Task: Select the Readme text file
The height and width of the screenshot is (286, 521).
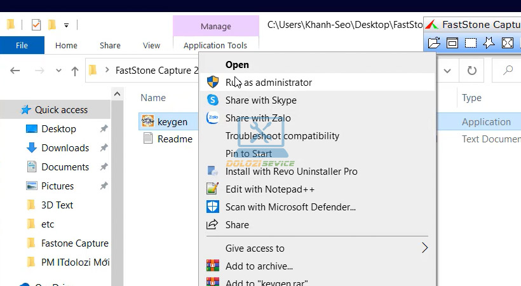Action: [174, 139]
